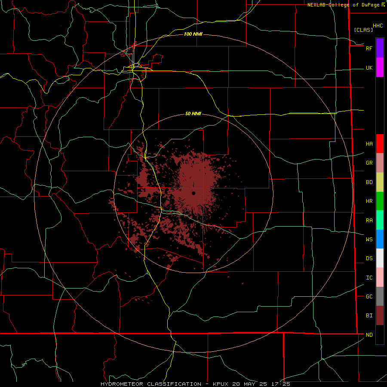Click the GR legend label
Image resolution: width=387 pixels, height=387 pixels.
click(369, 163)
